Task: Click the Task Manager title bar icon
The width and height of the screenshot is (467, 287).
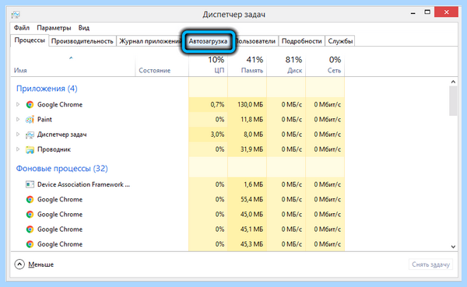Action: 16,14
